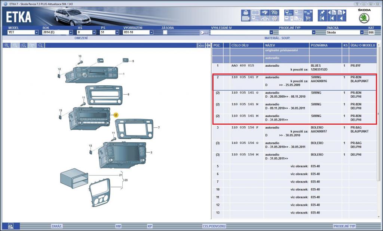Click the plain left arrow icon
Viewport: 383px width, 231px height.
coord(341,18)
